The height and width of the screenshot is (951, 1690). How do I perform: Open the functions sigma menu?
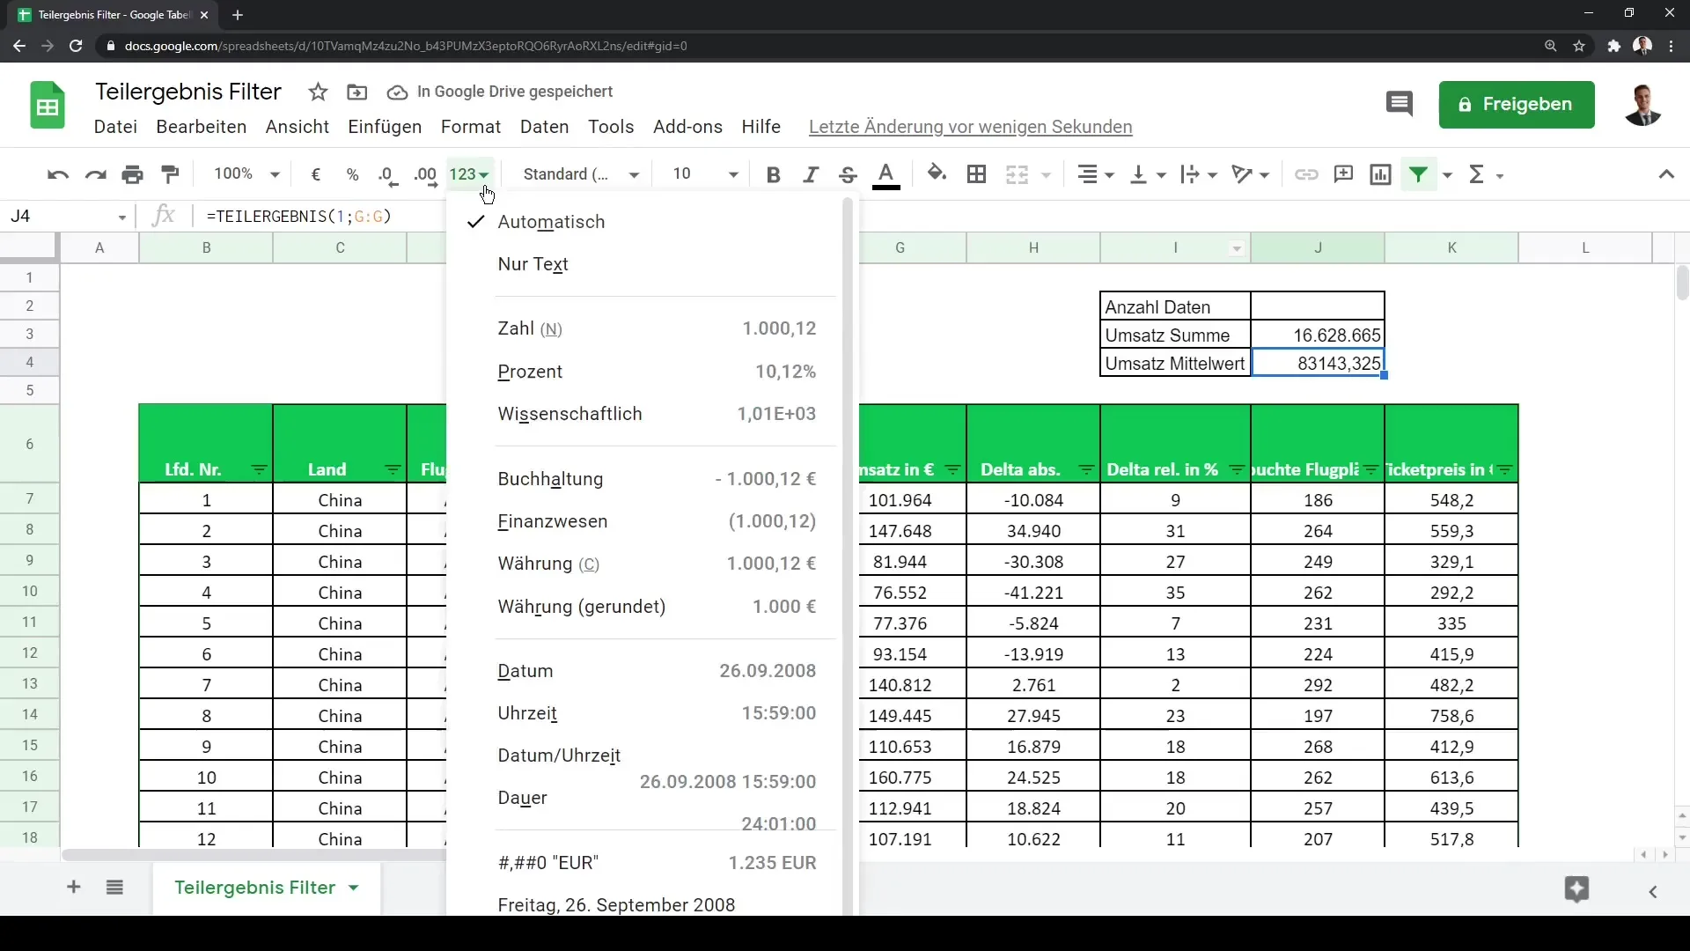pos(1485,175)
